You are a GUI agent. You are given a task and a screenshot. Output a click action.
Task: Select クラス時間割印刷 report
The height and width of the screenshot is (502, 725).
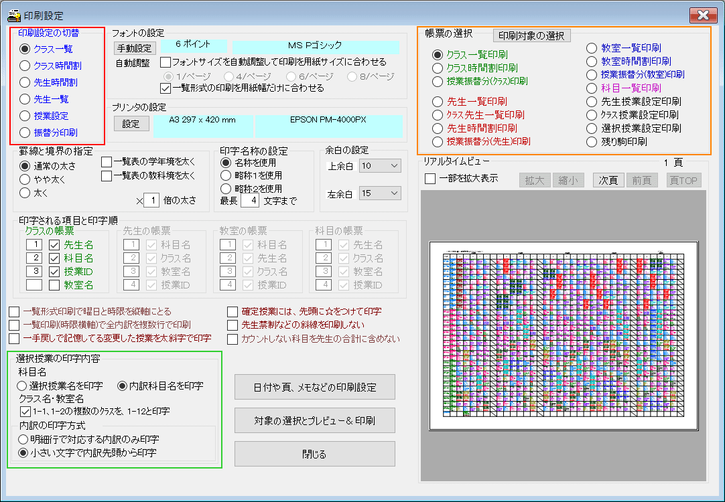click(x=438, y=68)
